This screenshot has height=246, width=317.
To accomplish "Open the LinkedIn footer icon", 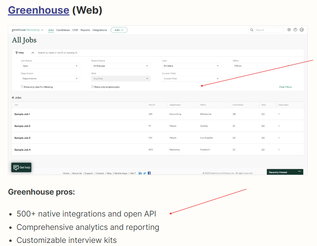I will 140,173.
